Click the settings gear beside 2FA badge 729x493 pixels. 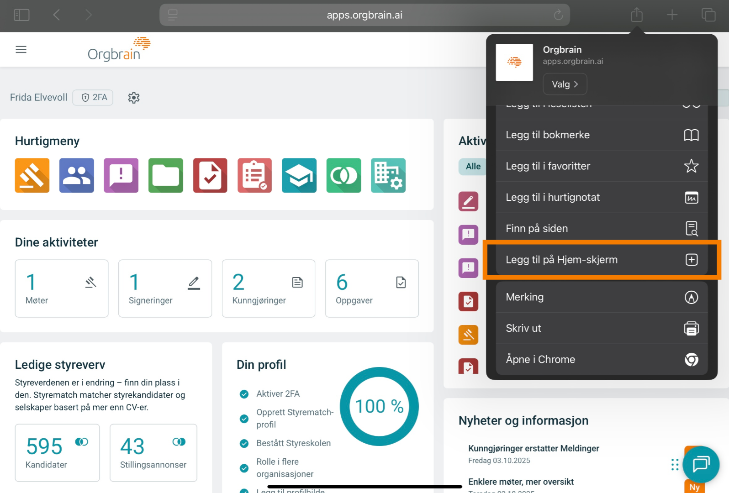[134, 98]
